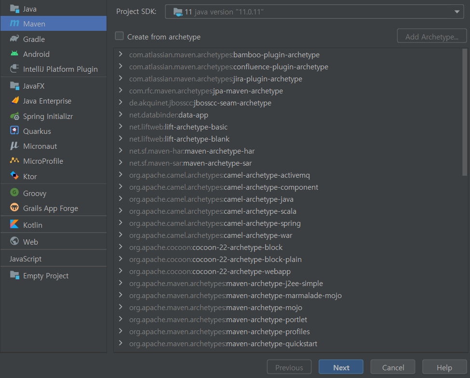Select the Kotlin logo icon
This screenshot has width=470, height=378.
click(14, 224)
